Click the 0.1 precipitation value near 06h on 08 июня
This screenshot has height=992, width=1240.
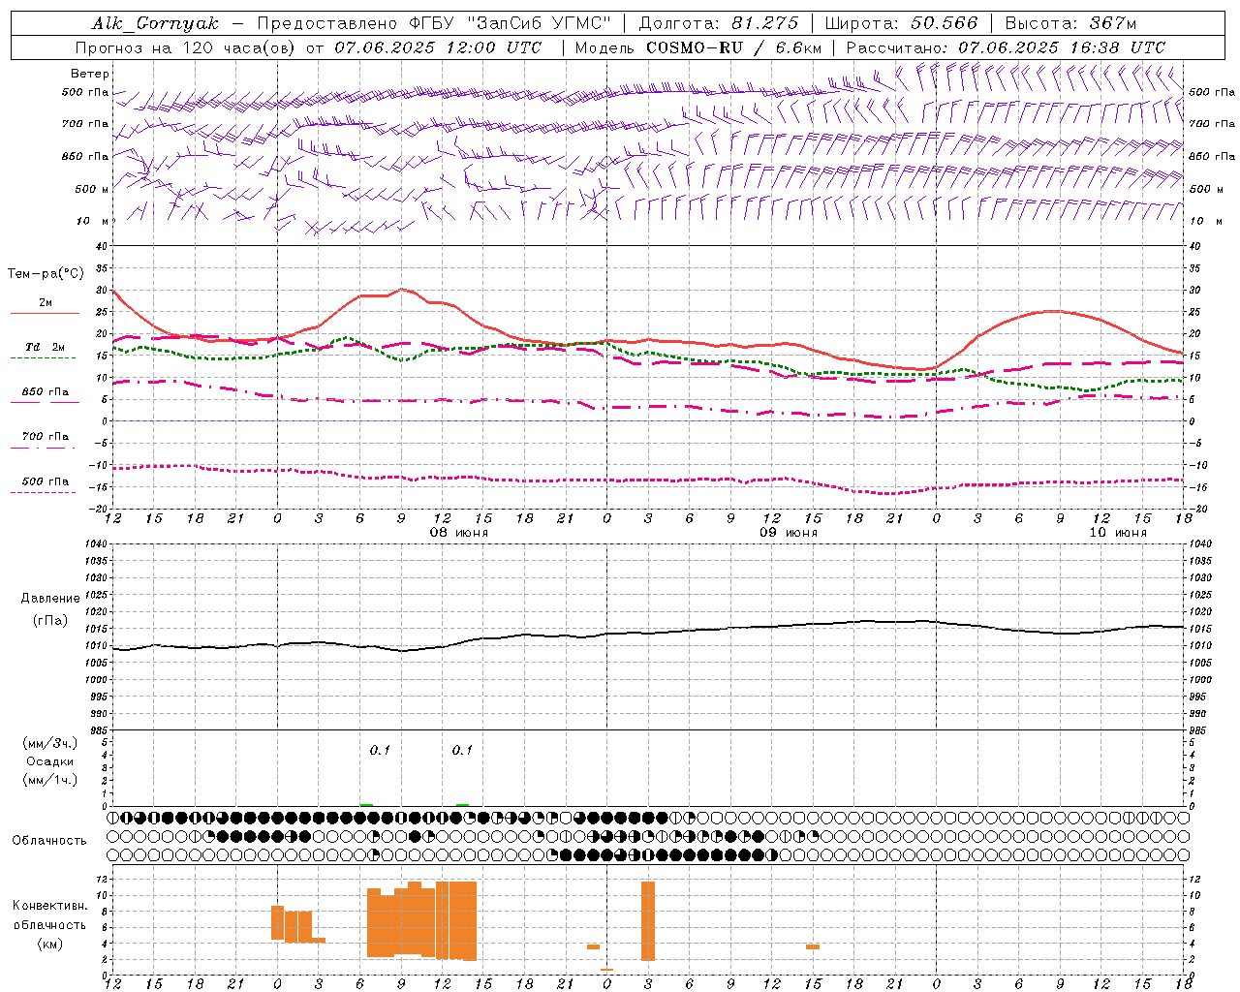tap(380, 750)
